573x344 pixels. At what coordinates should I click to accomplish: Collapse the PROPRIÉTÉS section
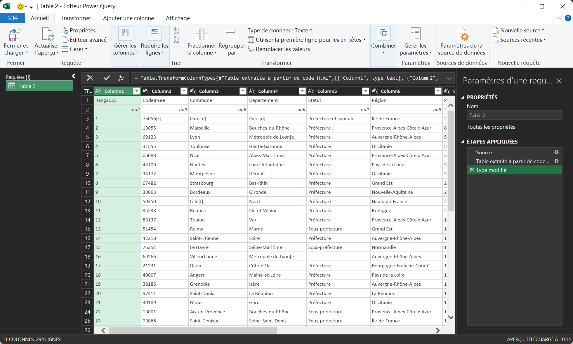(x=463, y=97)
